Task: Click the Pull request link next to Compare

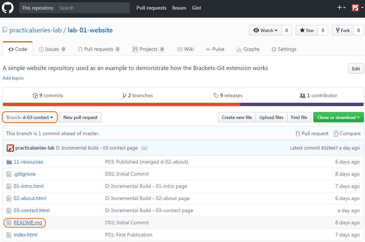Action: tap(312, 133)
